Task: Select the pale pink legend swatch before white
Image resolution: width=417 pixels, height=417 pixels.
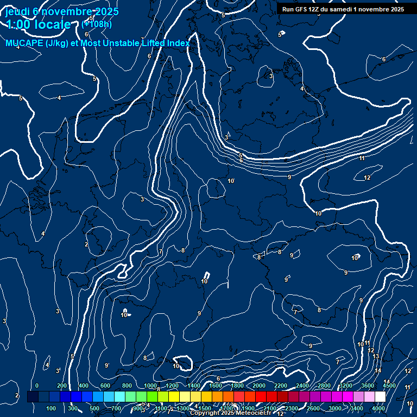Action: (x=369, y=396)
